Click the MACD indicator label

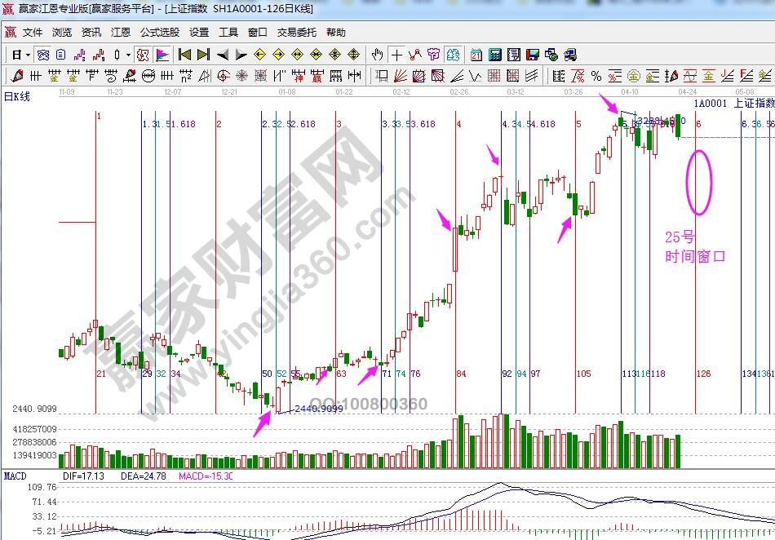click(16, 475)
